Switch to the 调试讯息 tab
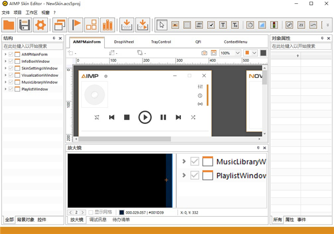Viewport: 334px width, 234px height. point(98,220)
